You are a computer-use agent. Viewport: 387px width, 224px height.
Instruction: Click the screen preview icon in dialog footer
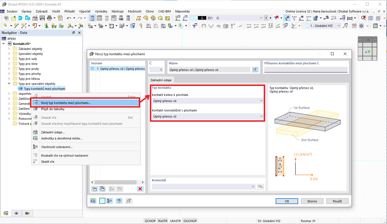[x=119, y=201]
